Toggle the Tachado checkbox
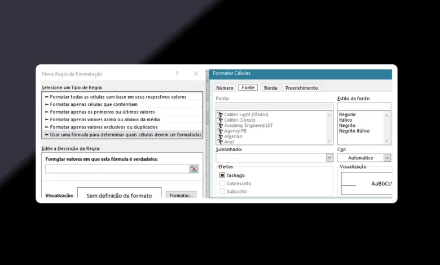 222,175
